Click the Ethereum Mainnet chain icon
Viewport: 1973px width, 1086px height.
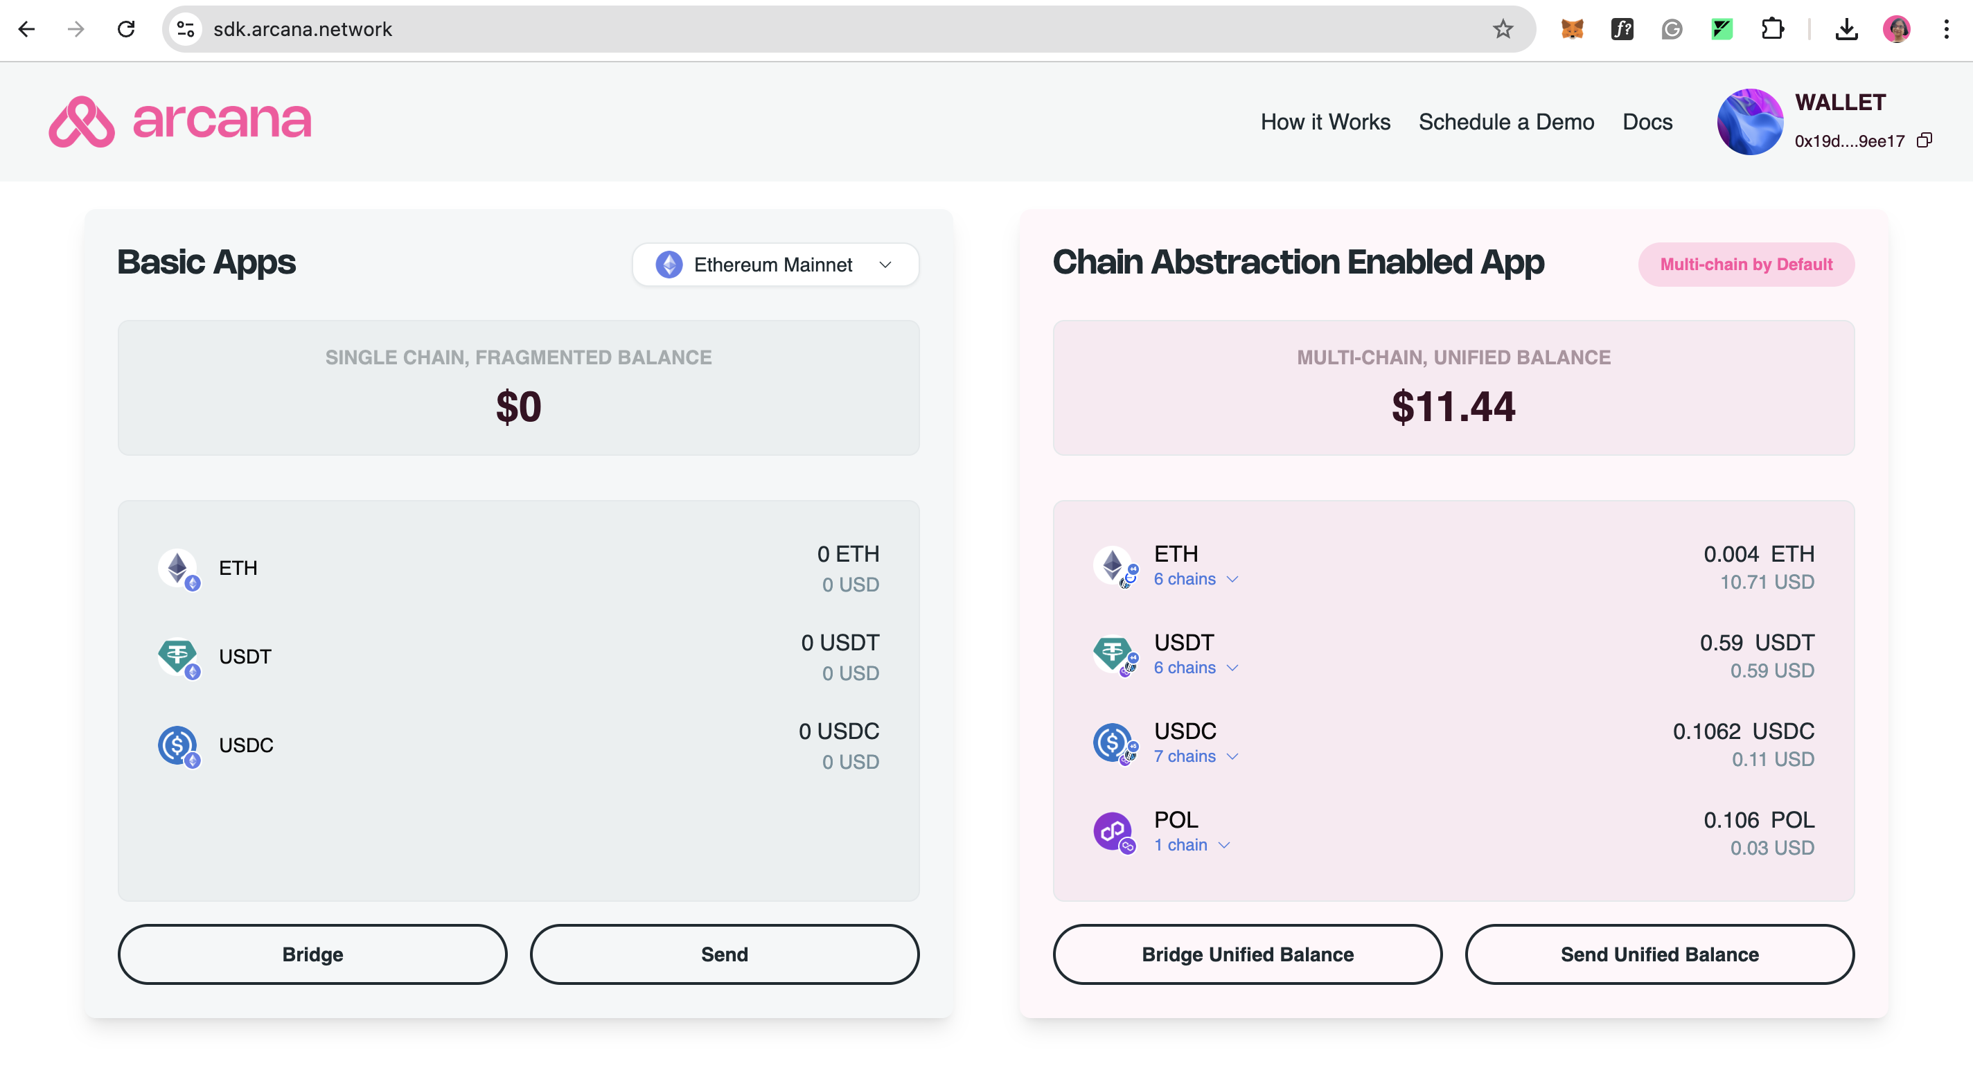pos(669,263)
